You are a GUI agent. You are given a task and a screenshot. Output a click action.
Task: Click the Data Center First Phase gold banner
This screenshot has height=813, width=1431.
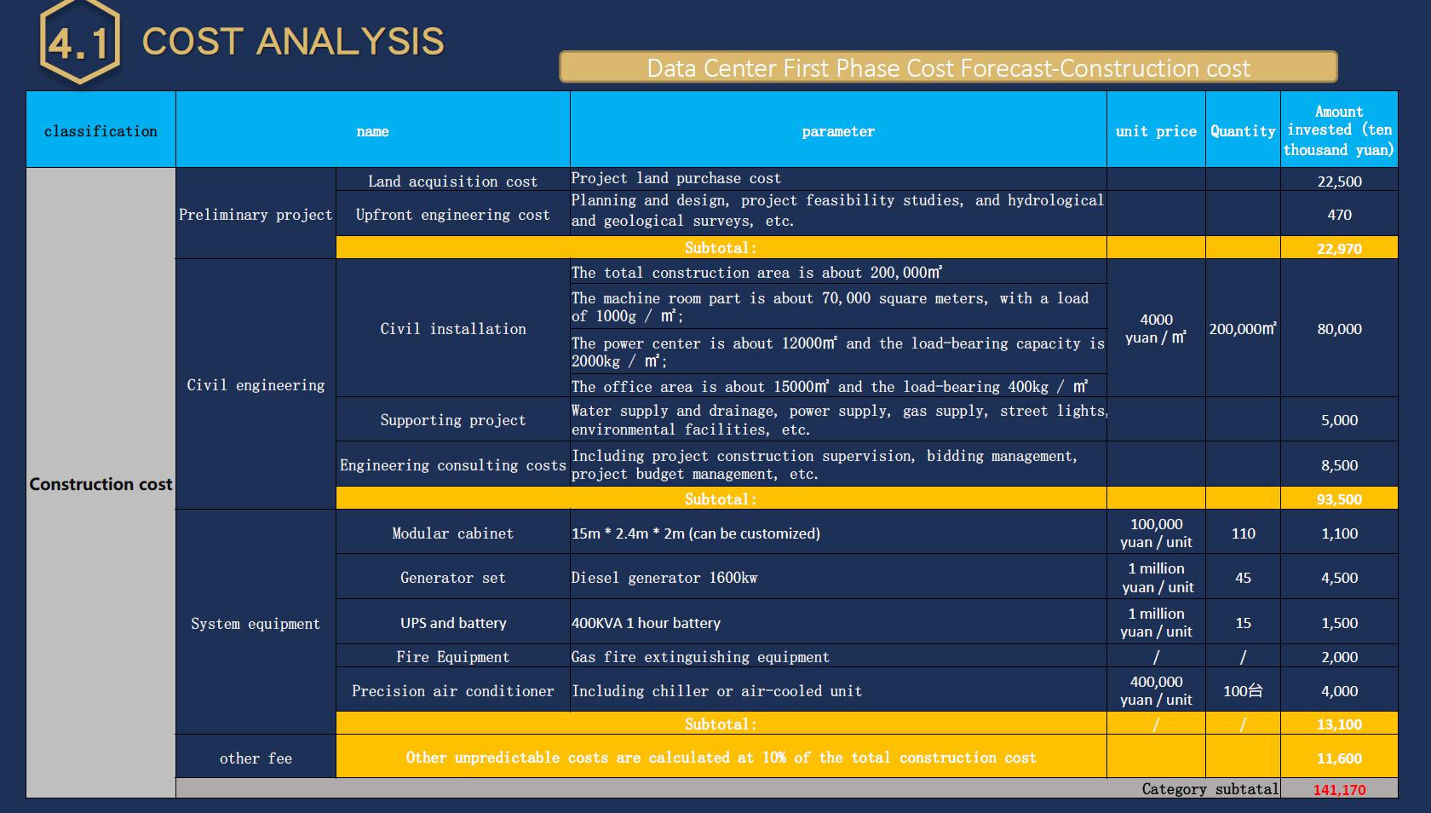[x=947, y=67]
